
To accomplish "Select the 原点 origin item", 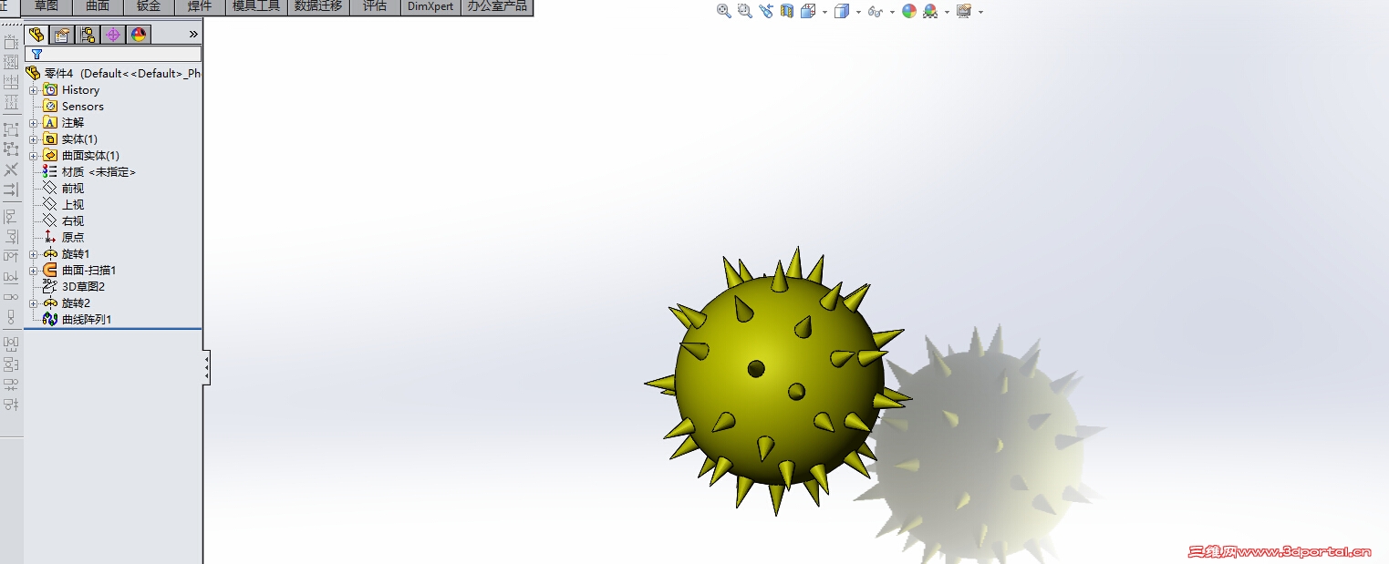I will 73,238.
